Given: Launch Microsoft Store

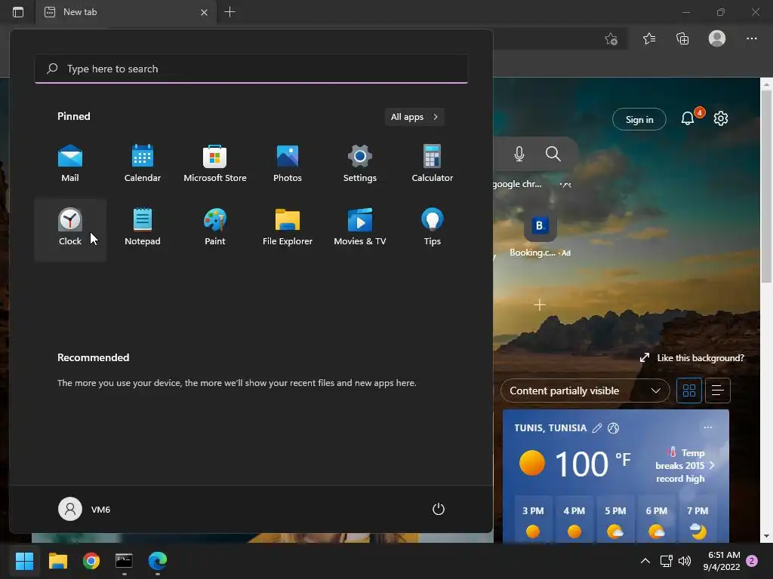Looking at the screenshot, I should click(215, 164).
